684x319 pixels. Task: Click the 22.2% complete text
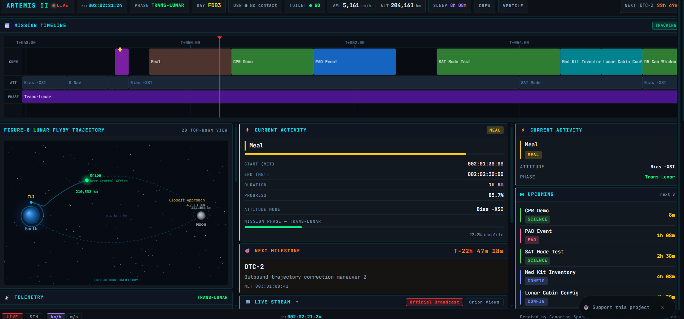tap(486, 235)
